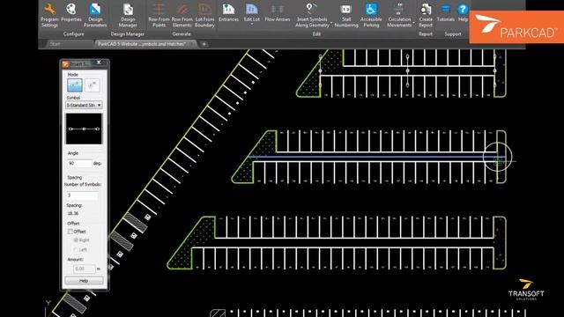Click the Angle input field
564x317 pixels.
79,163
